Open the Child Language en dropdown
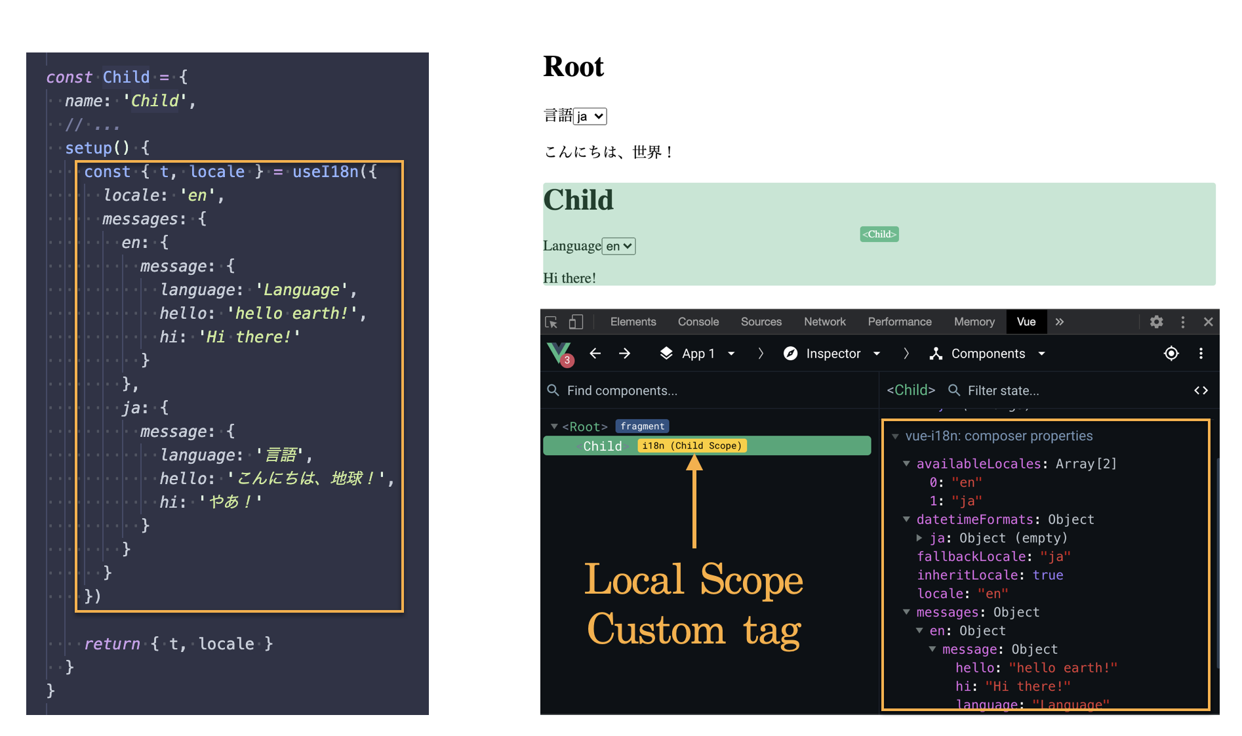The height and width of the screenshot is (736, 1242). click(x=619, y=246)
